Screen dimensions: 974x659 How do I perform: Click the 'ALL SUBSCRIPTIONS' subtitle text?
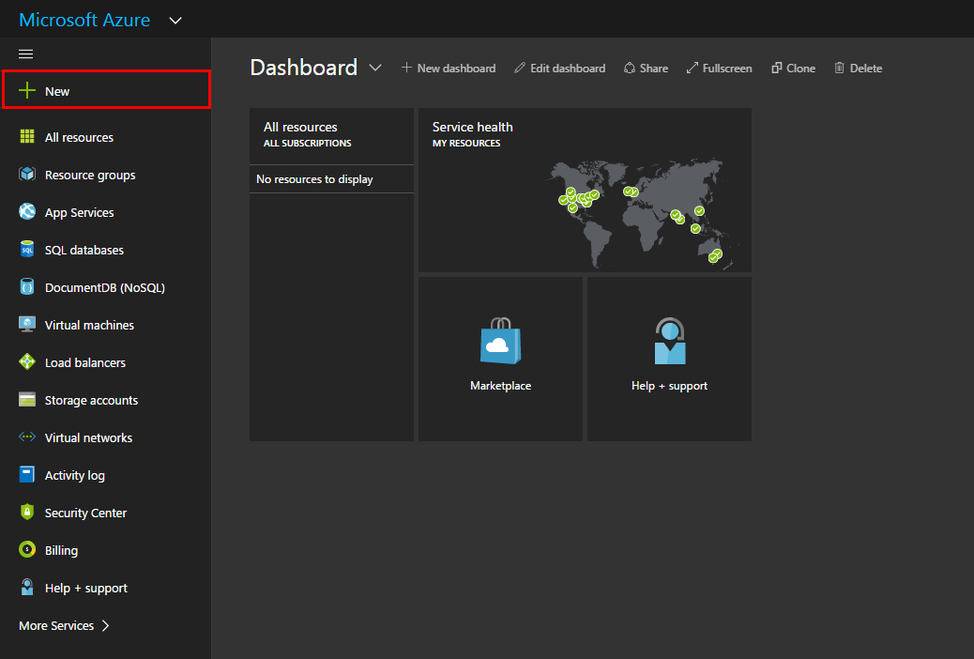[307, 143]
